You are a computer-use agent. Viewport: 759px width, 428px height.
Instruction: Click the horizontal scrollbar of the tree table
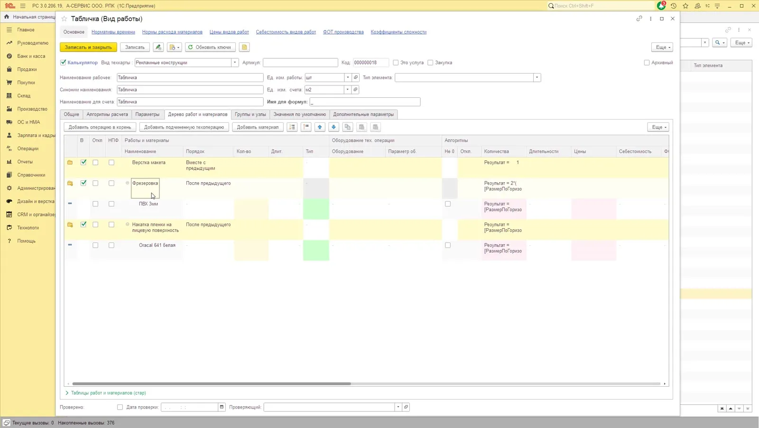pos(212,383)
